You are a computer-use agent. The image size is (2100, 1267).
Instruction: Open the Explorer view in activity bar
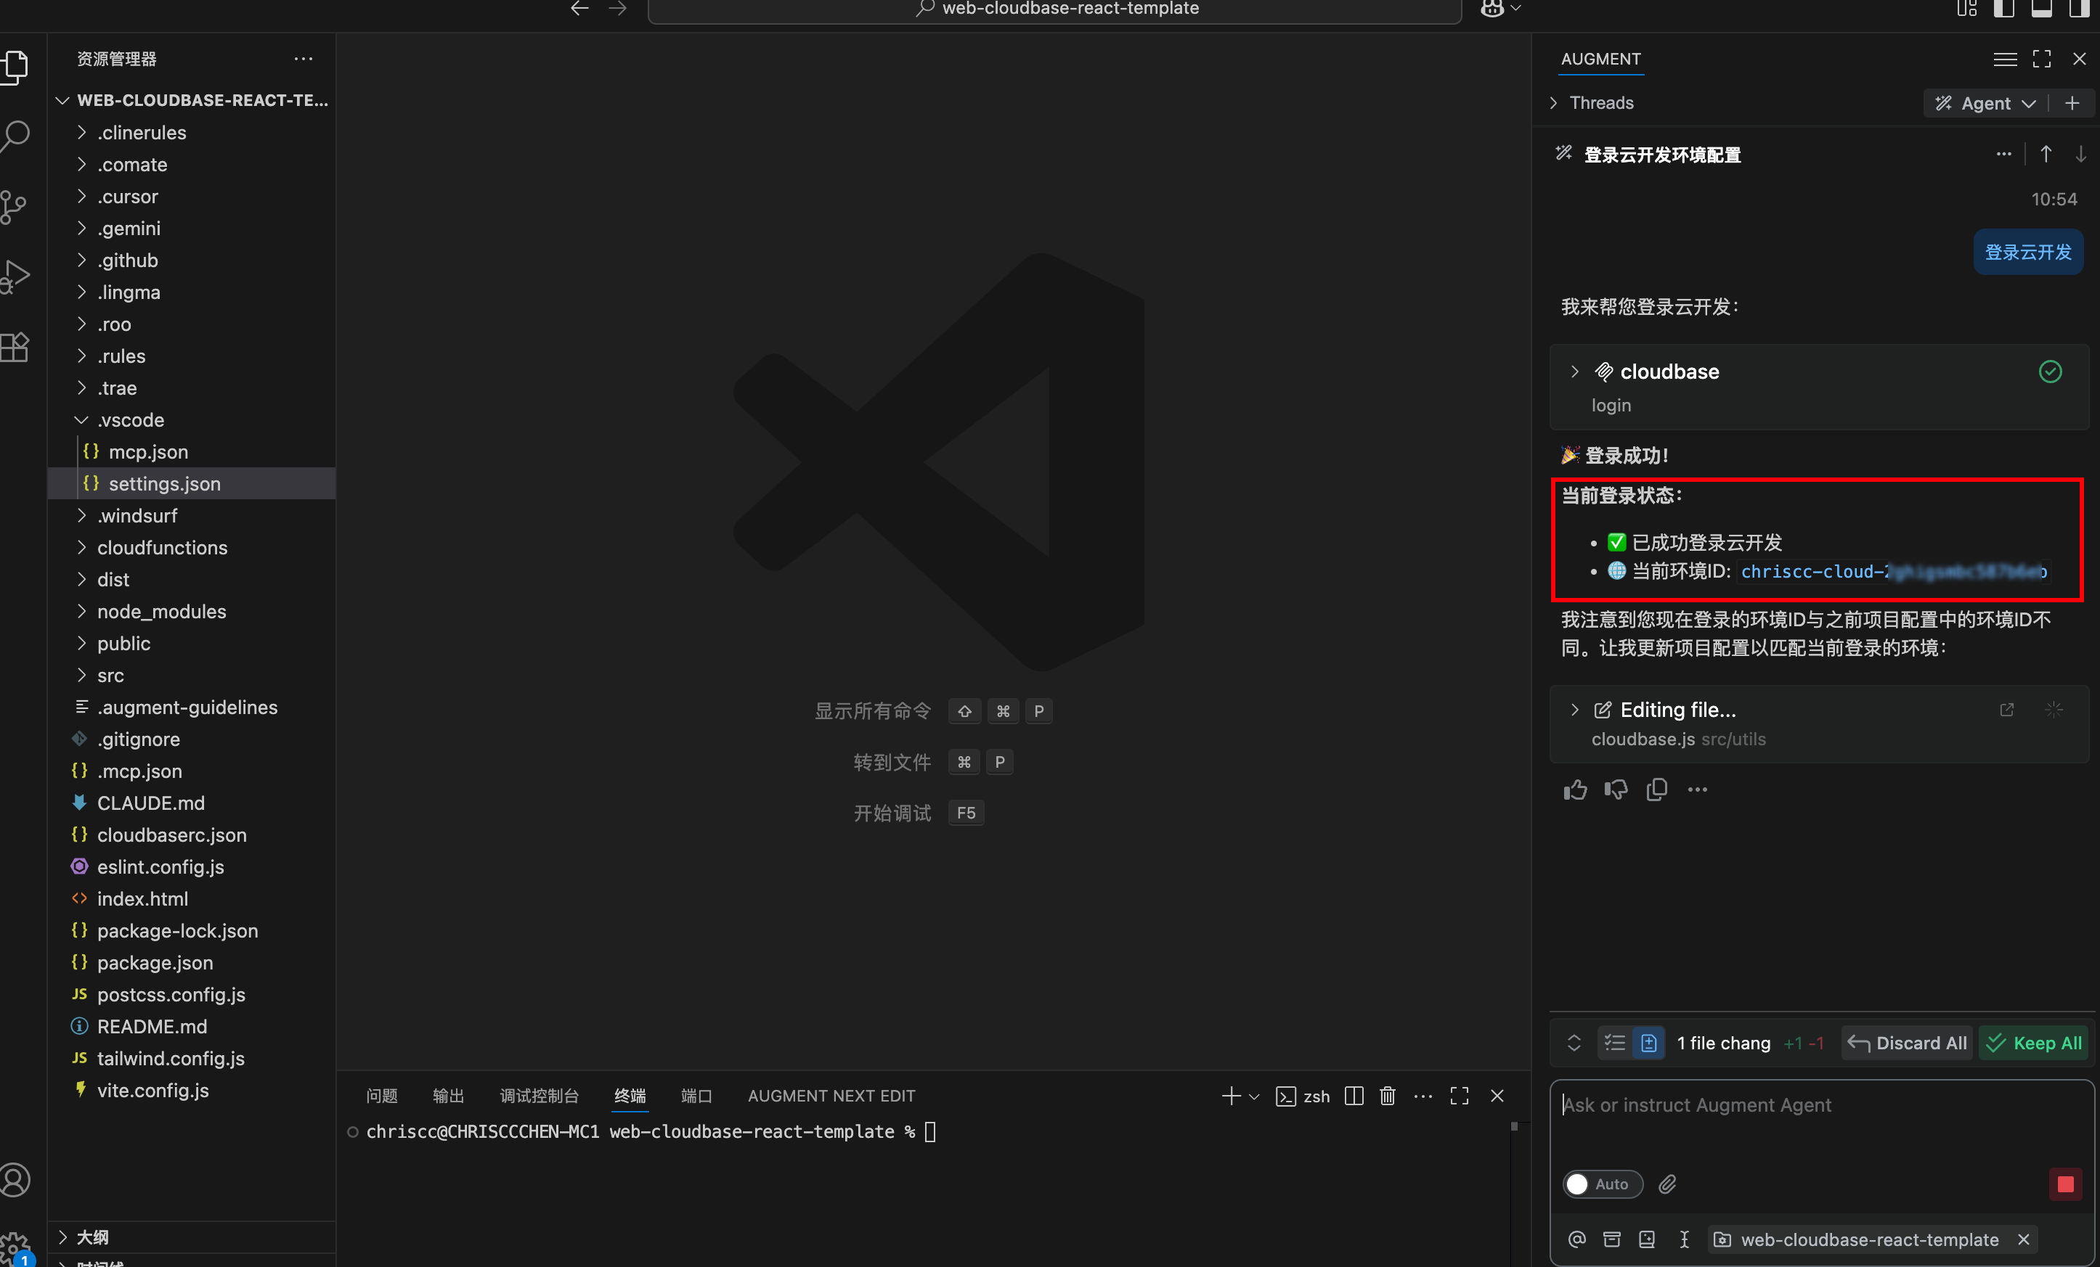[x=15, y=67]
